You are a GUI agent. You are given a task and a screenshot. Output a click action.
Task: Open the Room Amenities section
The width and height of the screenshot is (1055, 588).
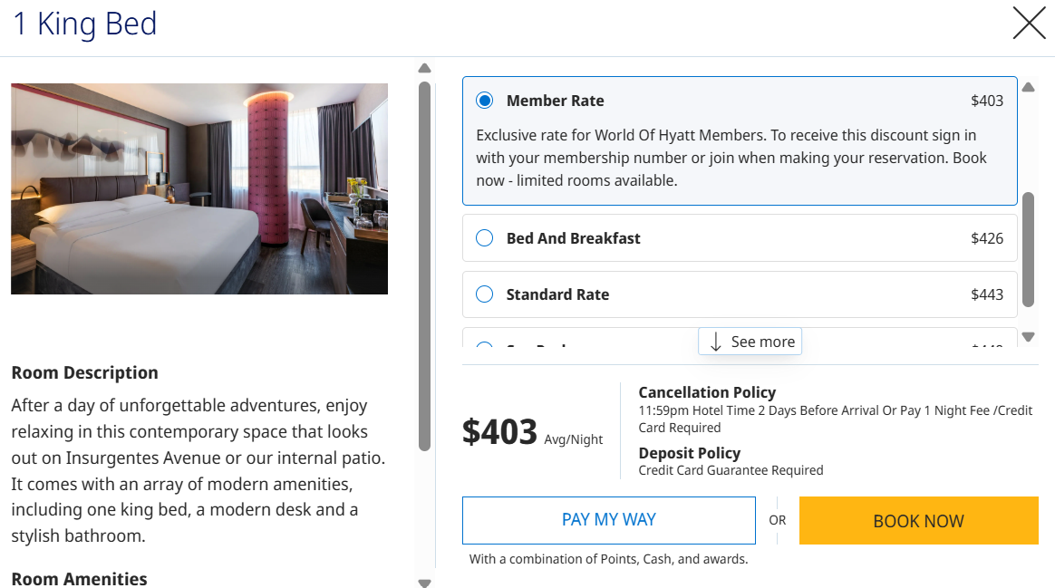coord(80,579)
